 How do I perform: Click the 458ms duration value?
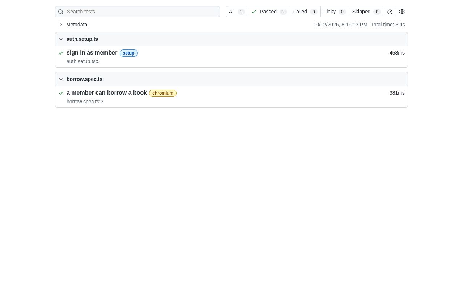[397, 53]
